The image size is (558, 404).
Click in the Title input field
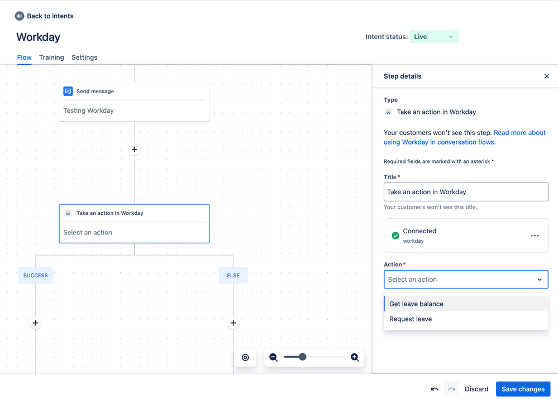click(x=466, y=192)
